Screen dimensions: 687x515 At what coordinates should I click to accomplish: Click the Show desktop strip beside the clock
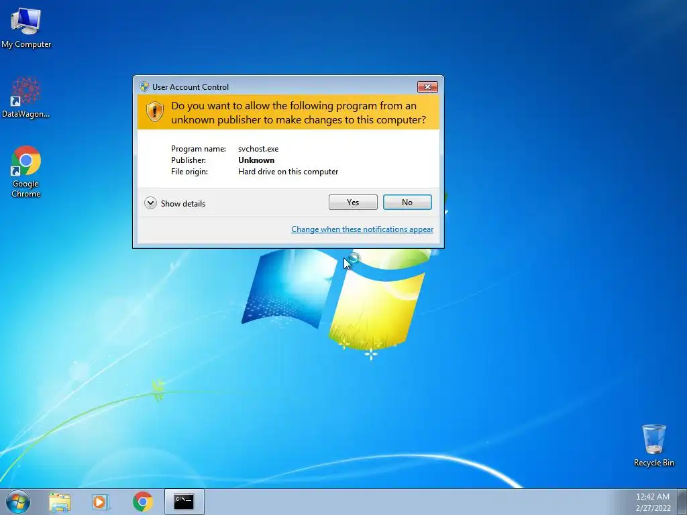(682, 502)
